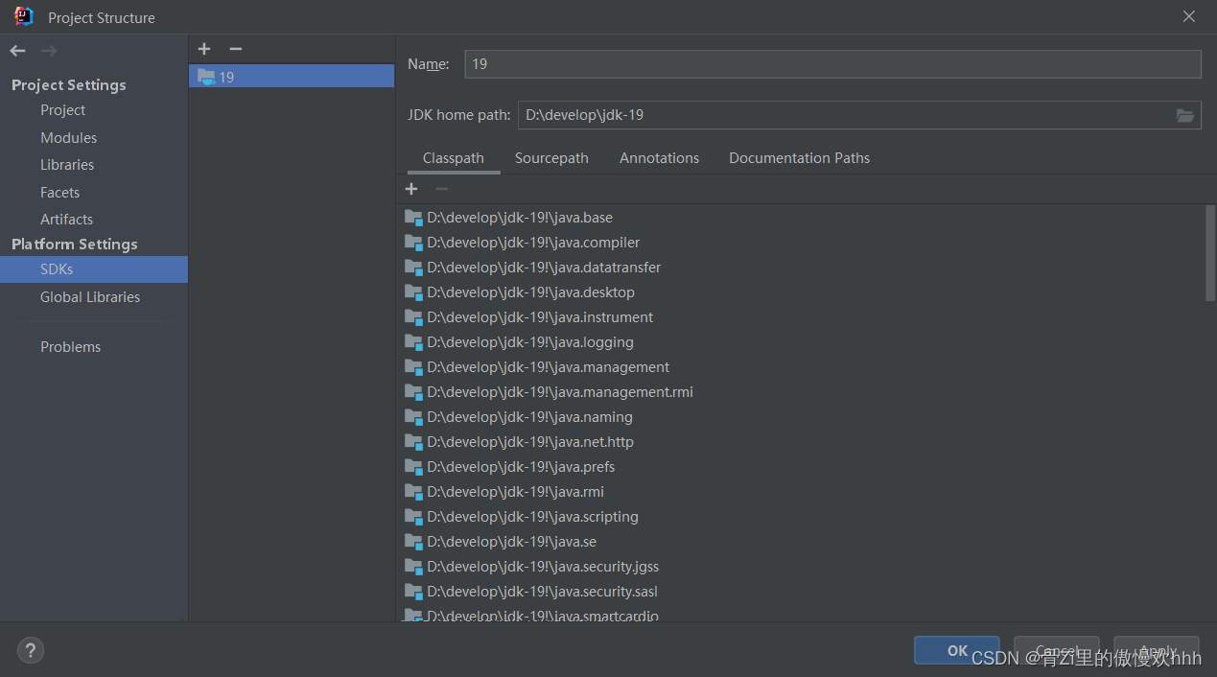
Task: Switch to the Classpath tab
Action: [x=454, y=158]
